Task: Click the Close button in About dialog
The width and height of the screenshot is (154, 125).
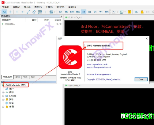Action: [x=141, y=79]
